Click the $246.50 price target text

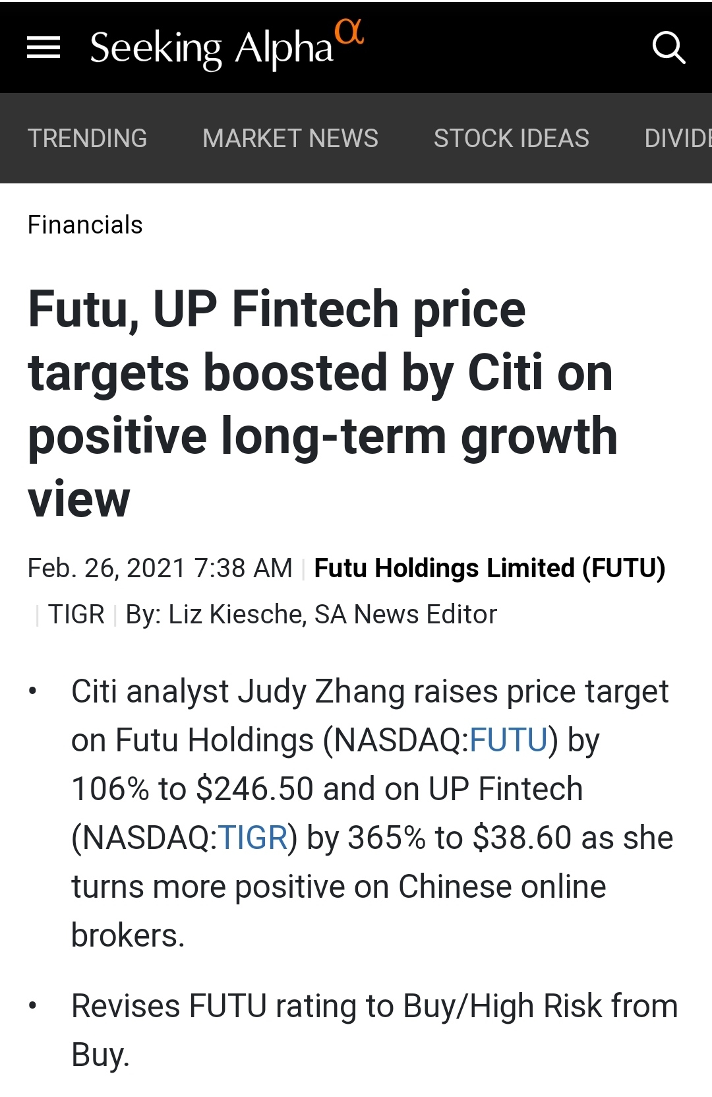pos(254,789)
